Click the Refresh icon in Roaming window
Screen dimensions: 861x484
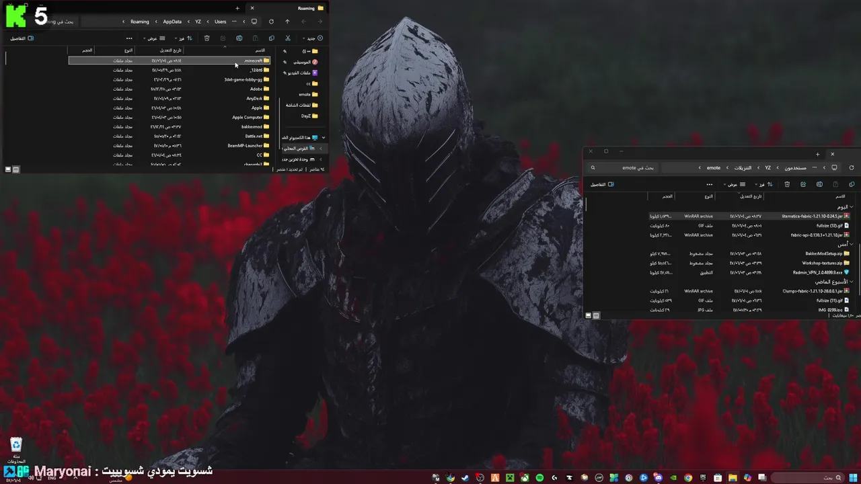(x=271, y=22)
